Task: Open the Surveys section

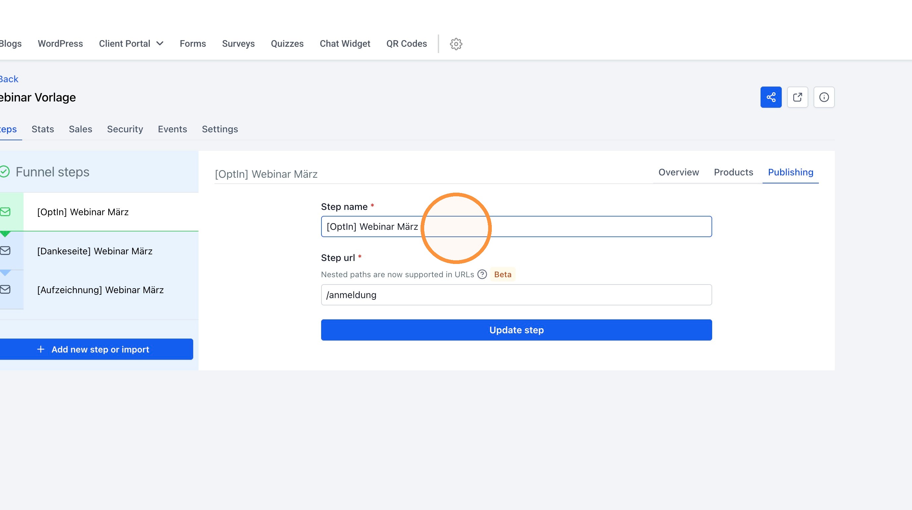Action: pyautogui.click(x=238, y=43)
